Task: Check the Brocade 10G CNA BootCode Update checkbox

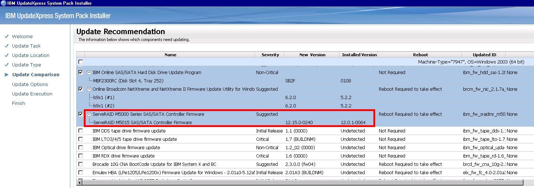Action: [81, 164]
